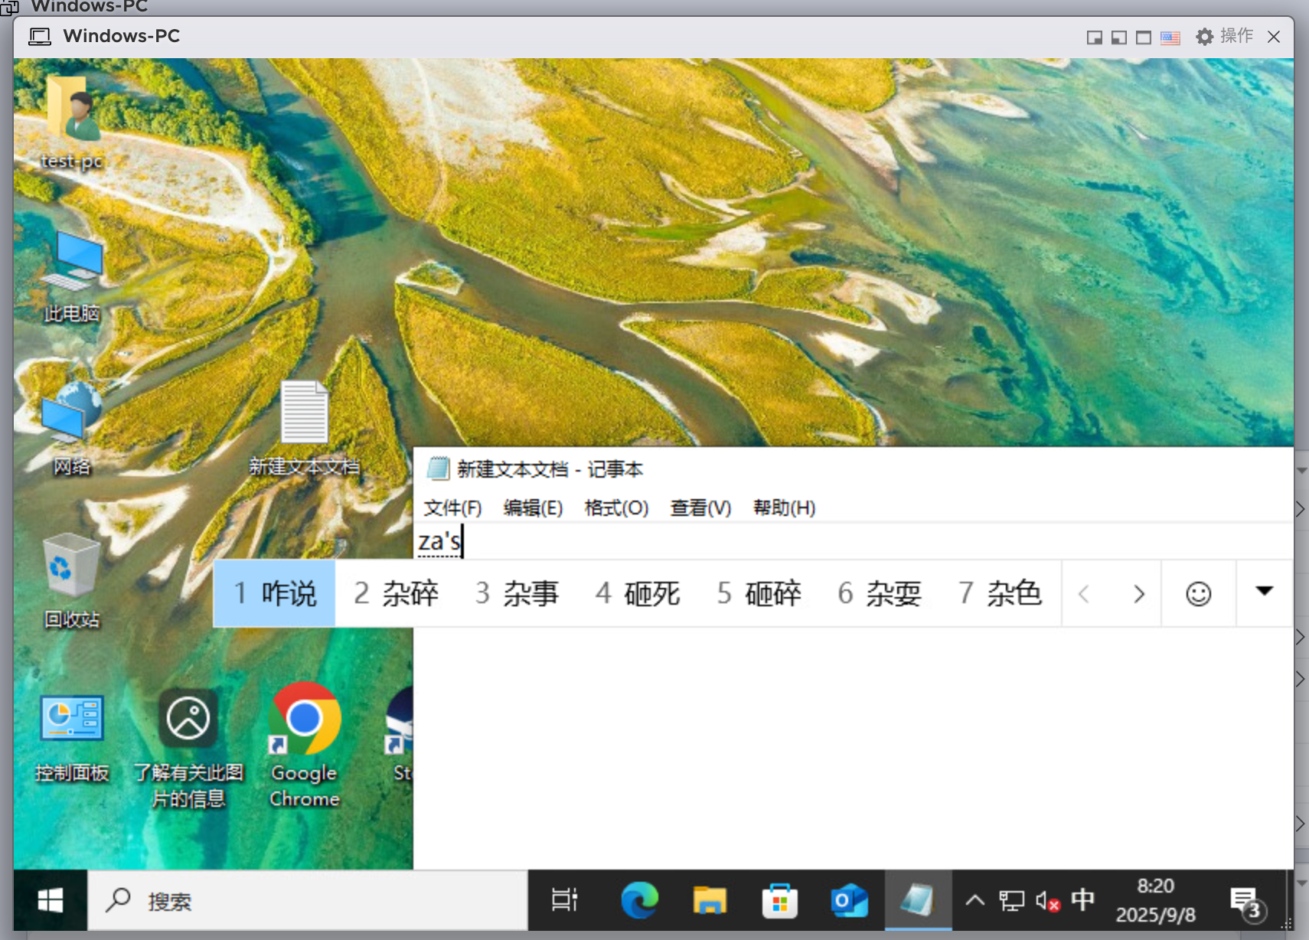Open File Explorer from the taskbar
This screenshot has height=940, width=1309.
(710, 900)
